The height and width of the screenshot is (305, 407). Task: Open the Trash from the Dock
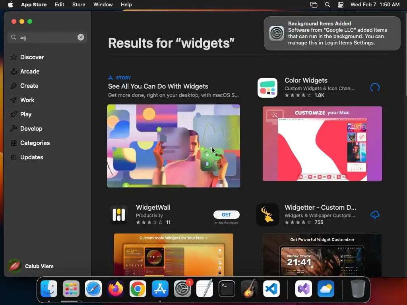point(358,289)
